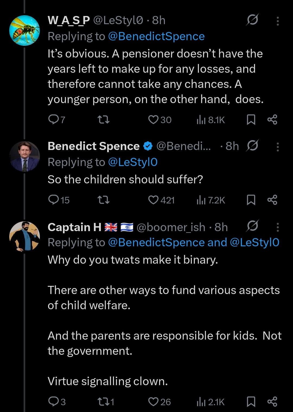The height and width of the screenshot is (412, 293).
Task: Open @BenedictSpence mention in W_A_S_P's reply
Action: click(156, 36)
